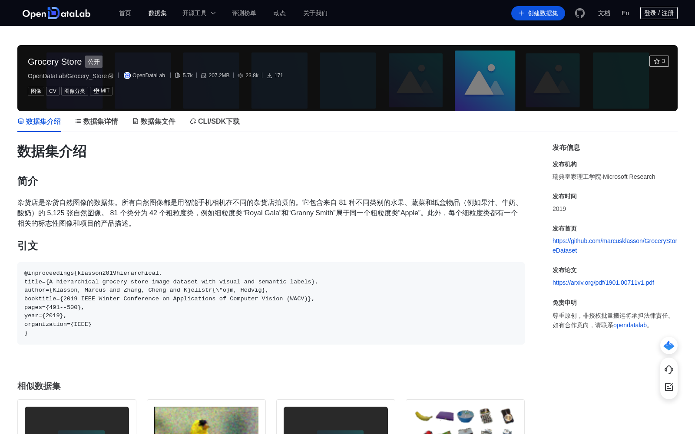Open the headset support icon
The width and height of the screenshot is (695, 434).
pos(669,370)
